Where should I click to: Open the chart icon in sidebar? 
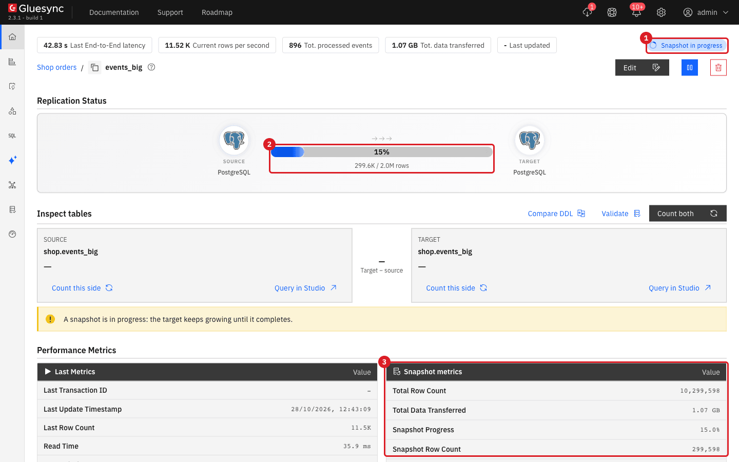[12, 62]
